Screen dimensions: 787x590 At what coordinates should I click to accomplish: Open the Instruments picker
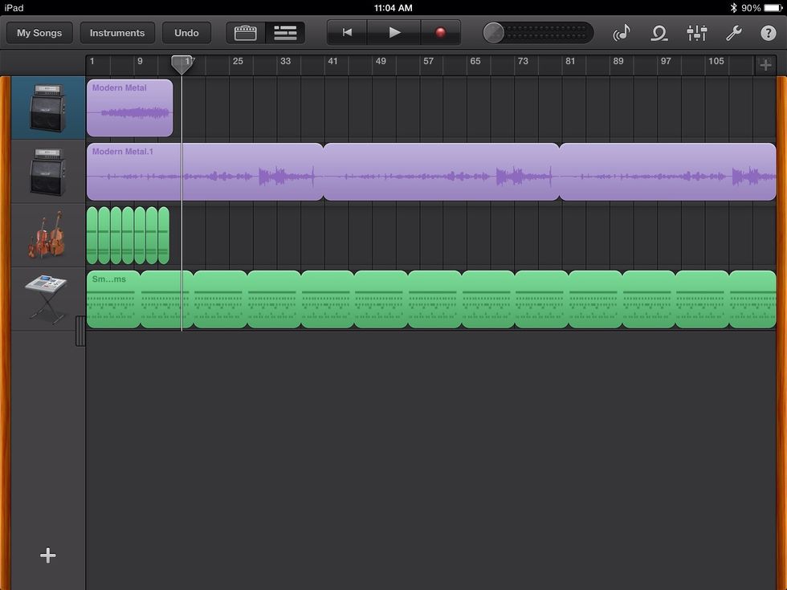[117, 33]
